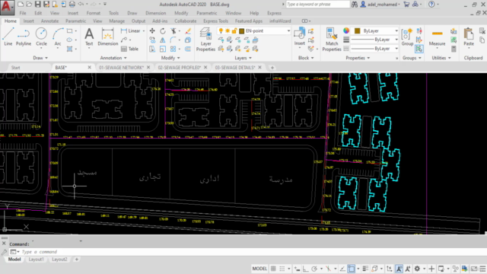Click the adel_mohamed account sign-in button

380,5
